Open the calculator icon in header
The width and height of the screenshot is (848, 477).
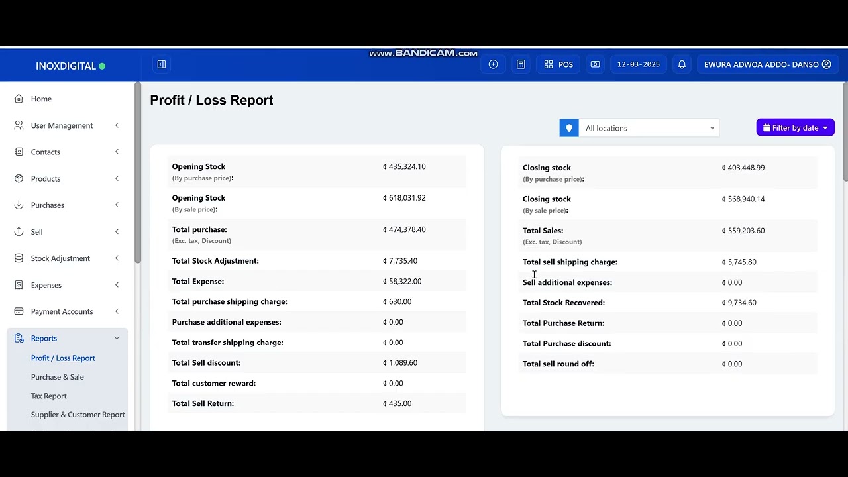[x=521, y=64]
